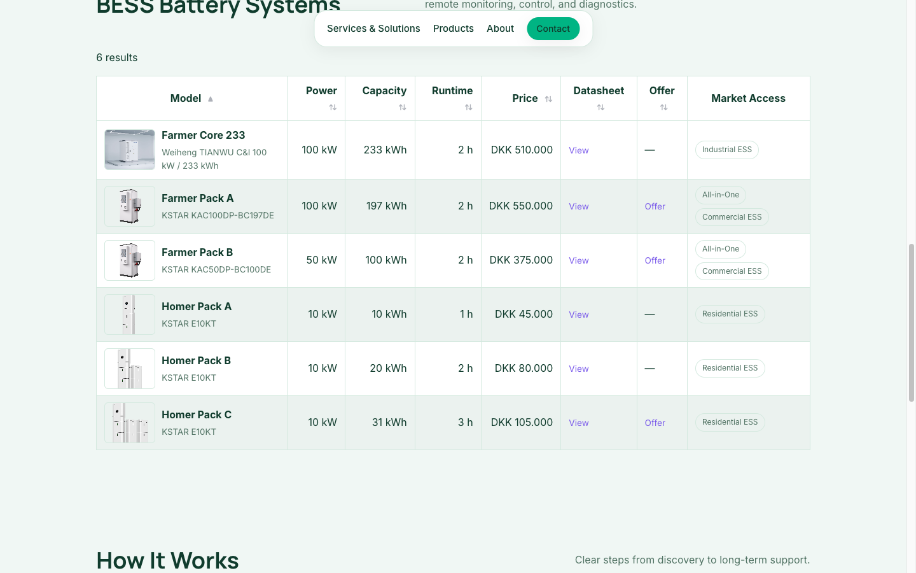
Task: View datasheet for Homer Pack C
Action: (x=579, y=423)
